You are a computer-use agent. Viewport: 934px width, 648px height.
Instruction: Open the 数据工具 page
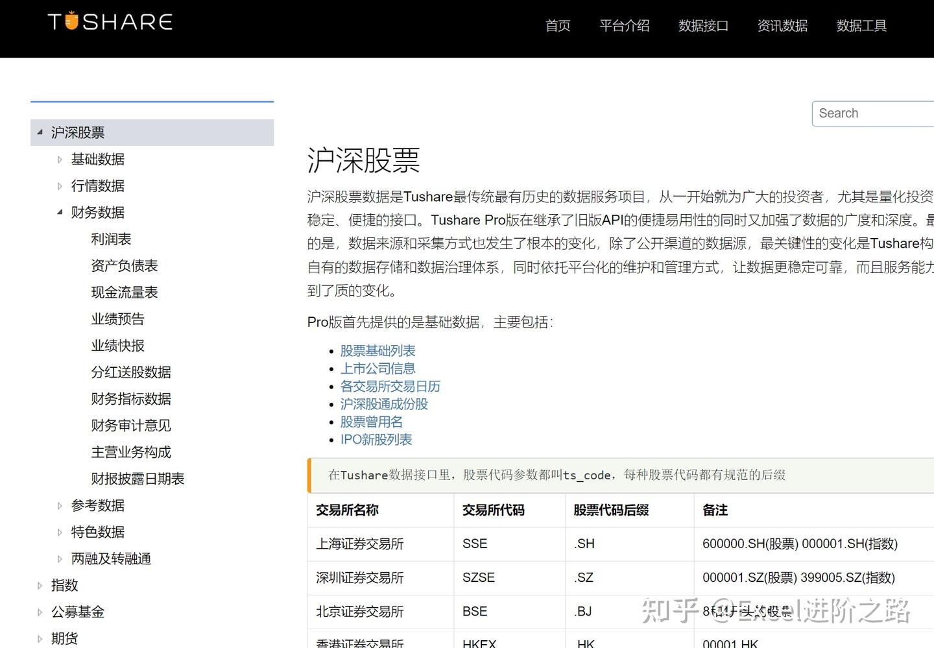(x=861, y=26)
